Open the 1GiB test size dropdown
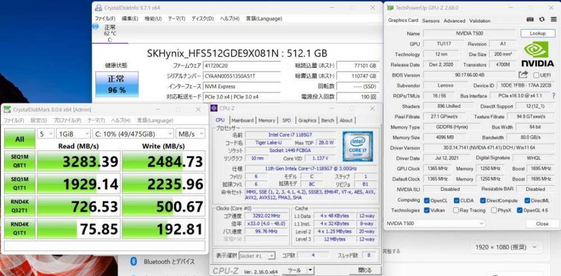 73,134
